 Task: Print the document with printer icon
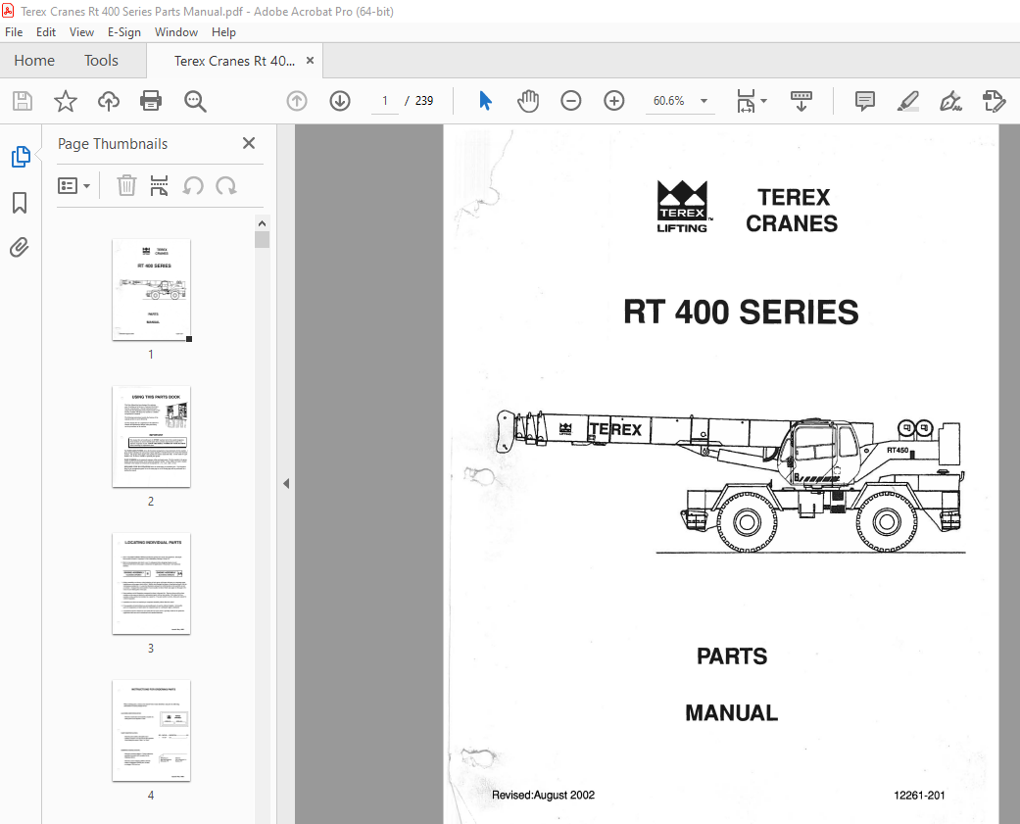(151, 101)
